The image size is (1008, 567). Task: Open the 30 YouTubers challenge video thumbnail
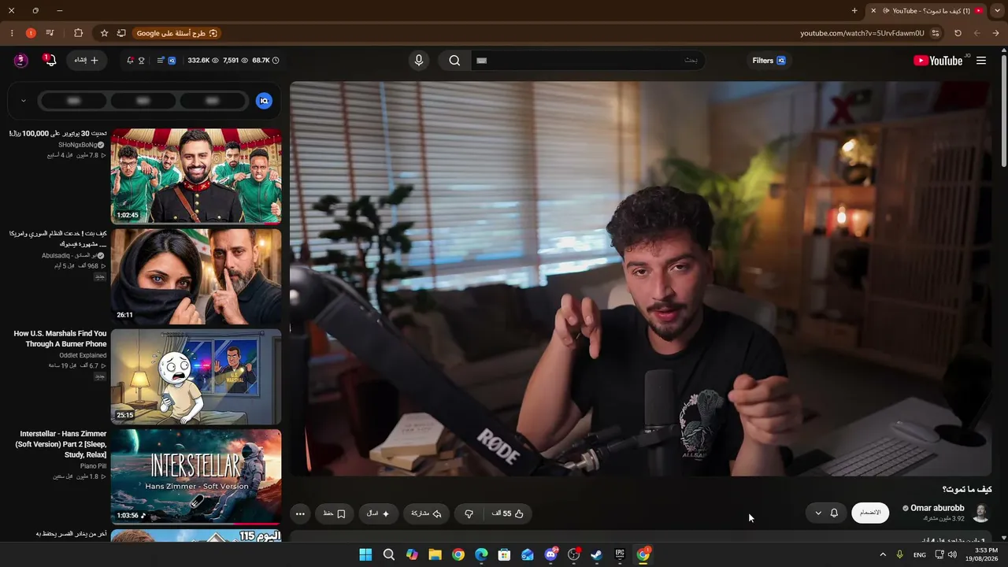tap(196, 176)
